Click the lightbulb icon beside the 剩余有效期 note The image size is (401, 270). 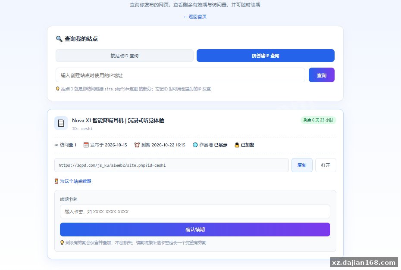[x=62, y=243]
